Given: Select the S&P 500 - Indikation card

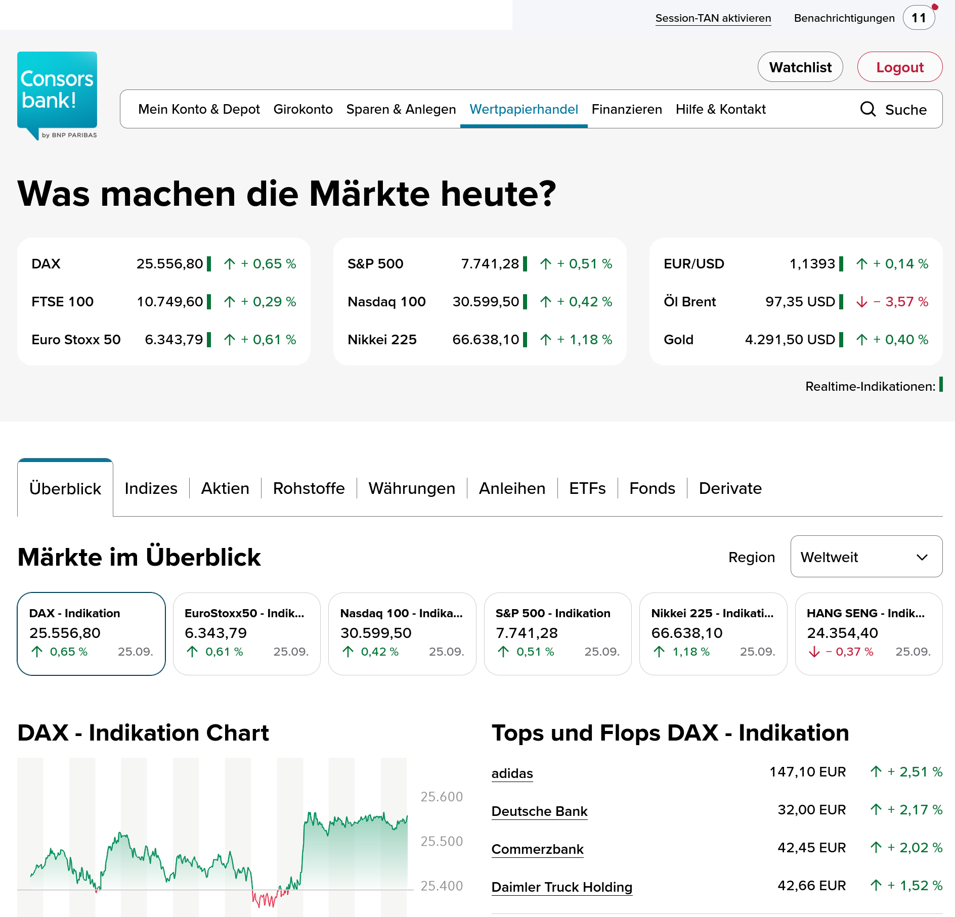Looking at the screenshot, I should coord(558,634).
